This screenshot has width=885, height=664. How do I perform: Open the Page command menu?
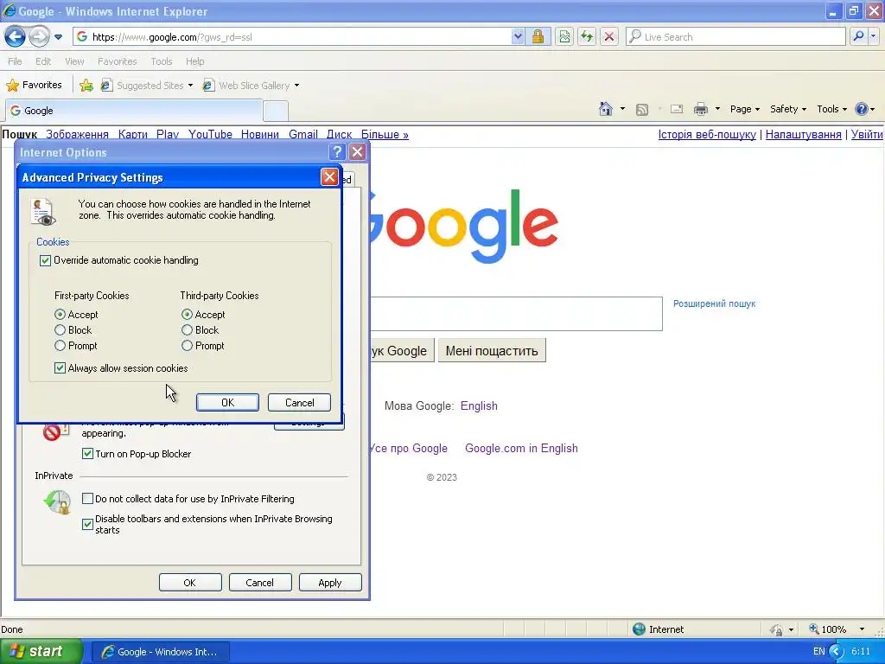(744, 109)
